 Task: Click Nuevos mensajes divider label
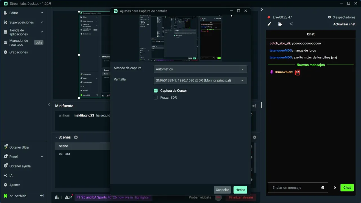pyautogui.click(x=311, y=65)
